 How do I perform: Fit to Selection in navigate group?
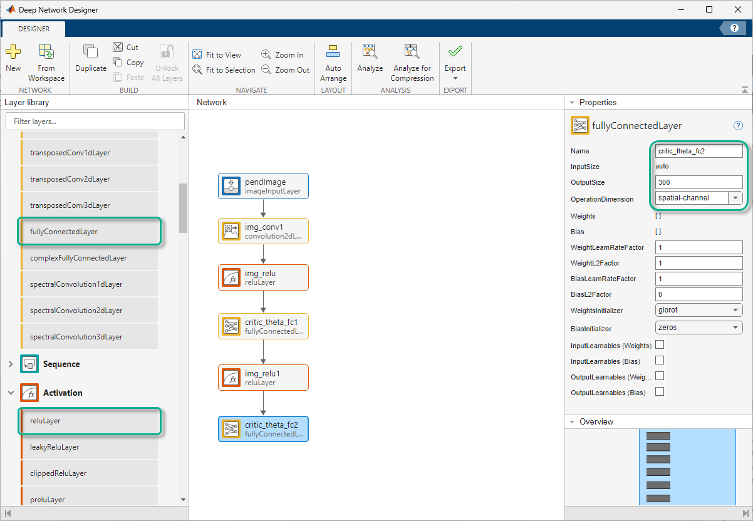point(224,70)
